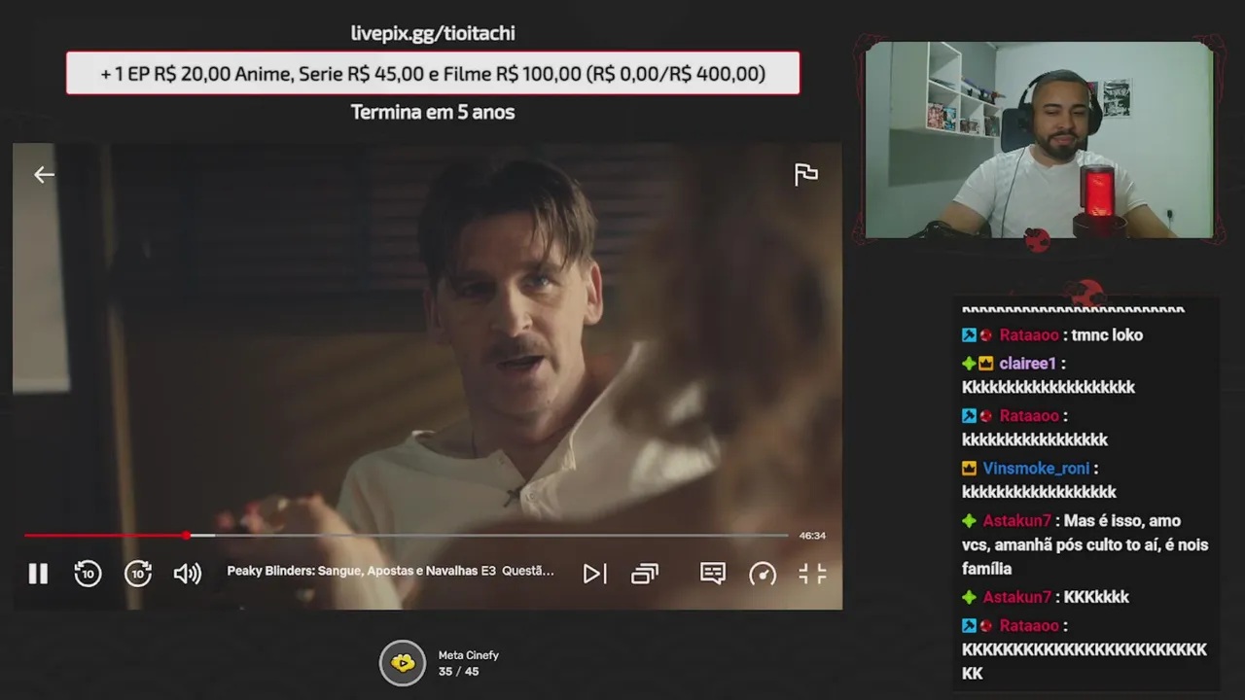Click the remaining time 46:34
The height and width of the screenshot is (700, 1245).
coord(812,536)
